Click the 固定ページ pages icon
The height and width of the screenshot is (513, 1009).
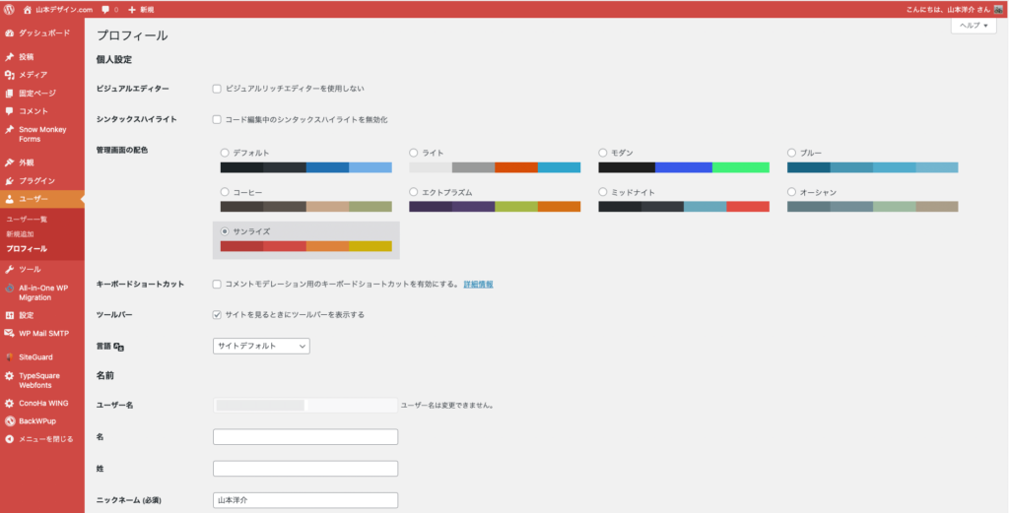click(x=10, y=94)
